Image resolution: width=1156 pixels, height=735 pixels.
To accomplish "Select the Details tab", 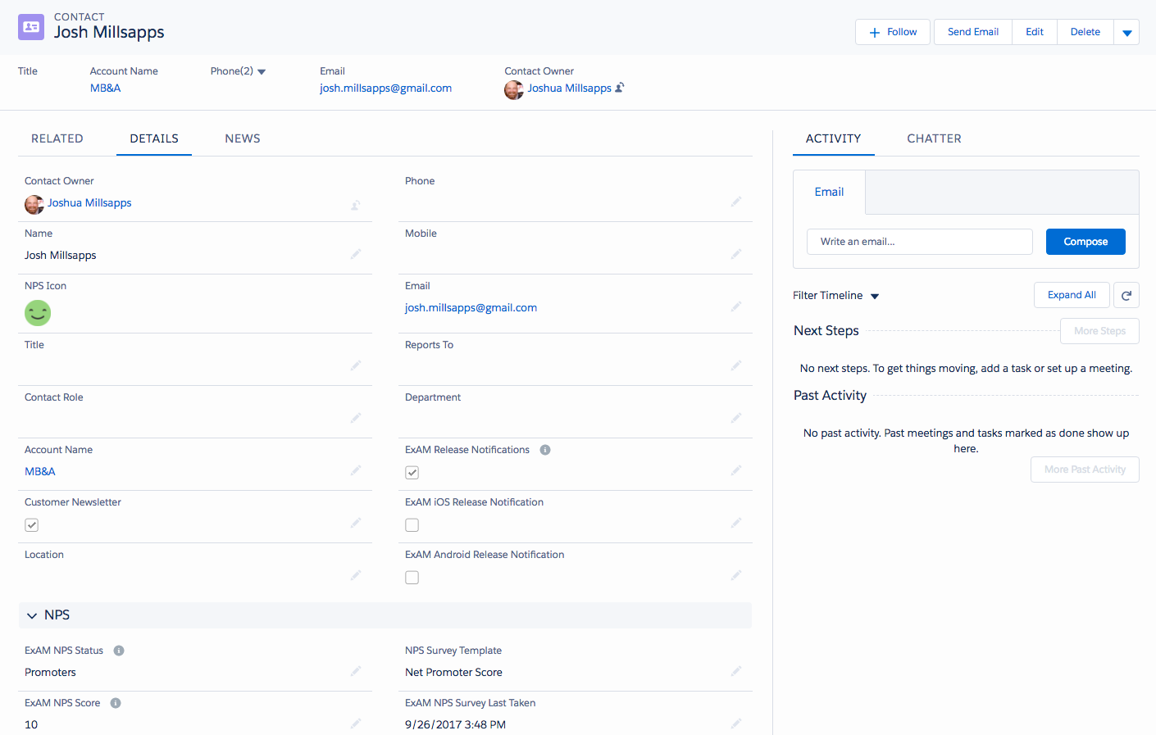I will 154,138.
